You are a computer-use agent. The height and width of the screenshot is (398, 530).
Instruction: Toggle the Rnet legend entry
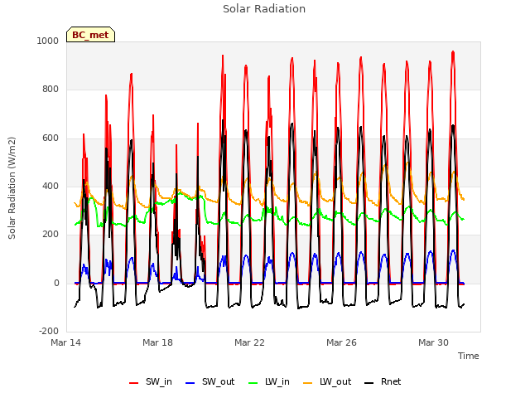(383, 381)
